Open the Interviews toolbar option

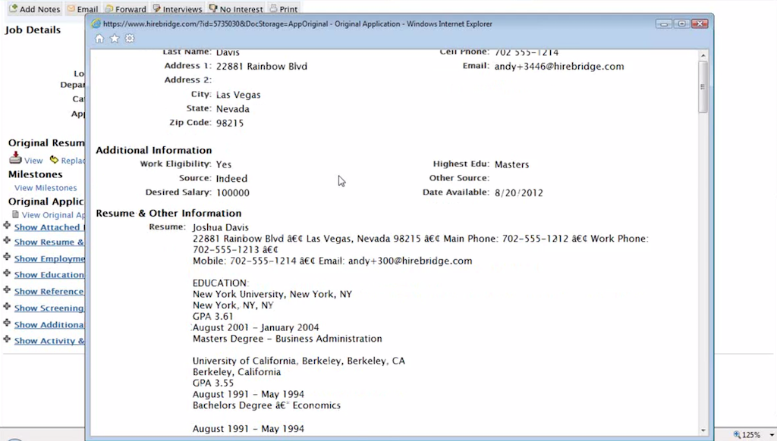coord(178,9)
